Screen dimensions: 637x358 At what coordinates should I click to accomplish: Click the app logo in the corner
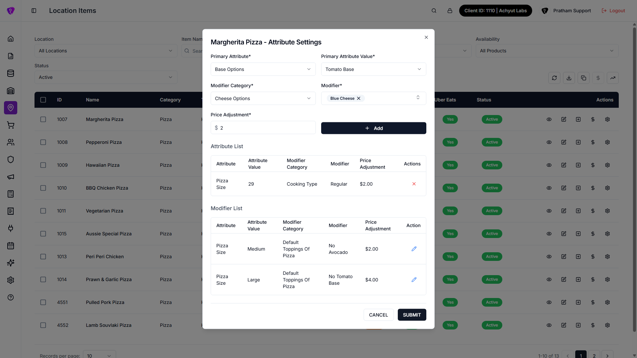point(11,11)
